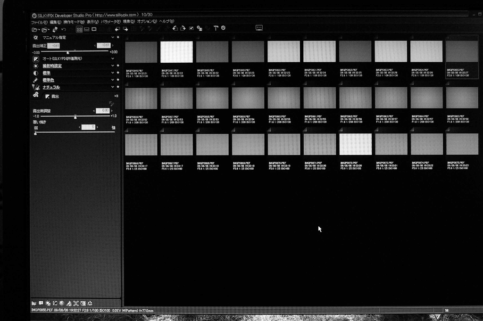Go to previous image using left arrow icon

(x=117, y=29)
